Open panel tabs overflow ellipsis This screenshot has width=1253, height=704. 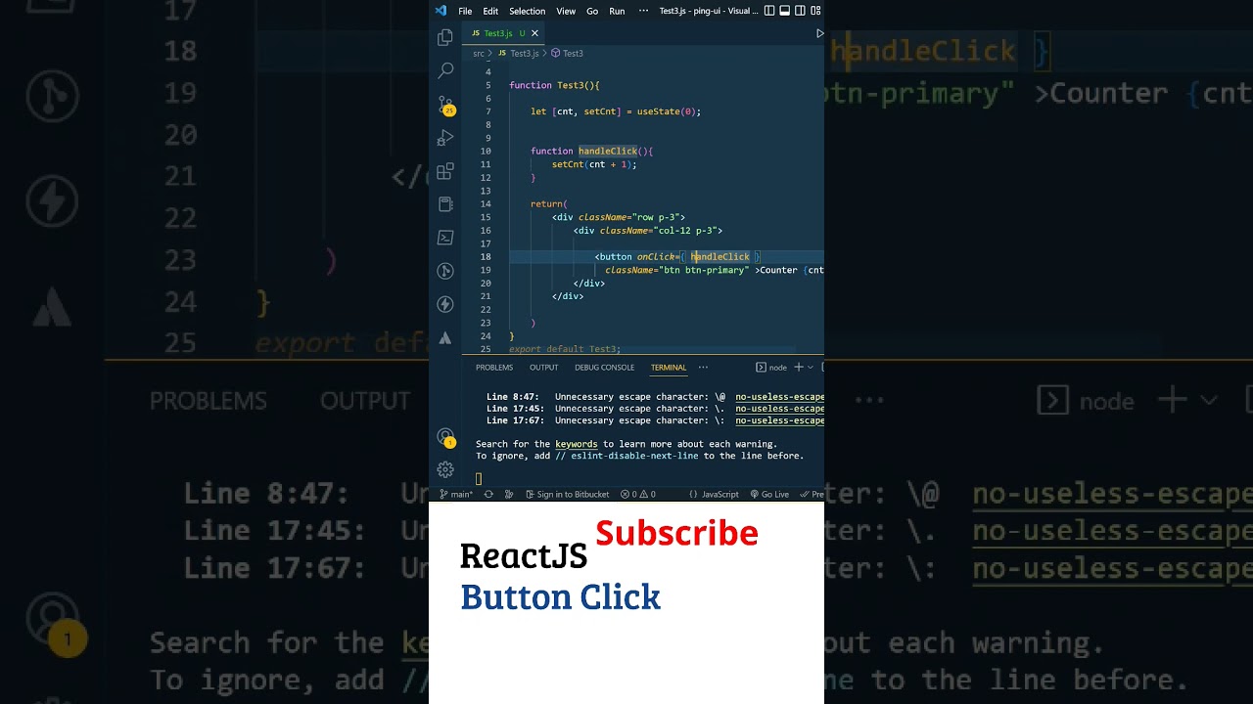[x=703, y=368]
